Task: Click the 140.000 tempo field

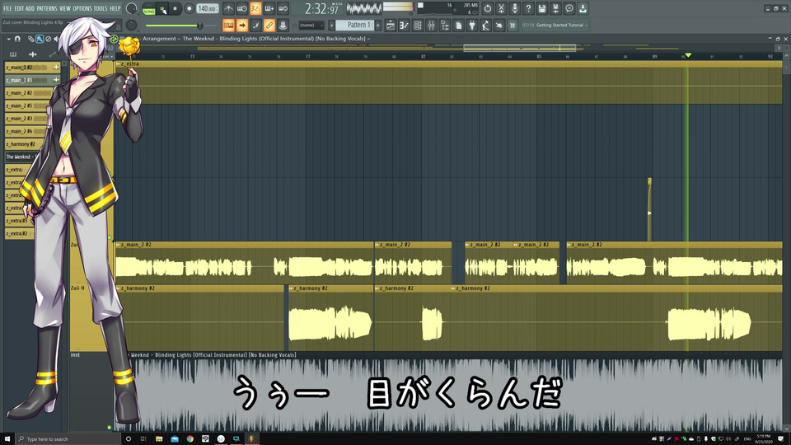Action: coord(208,8)
